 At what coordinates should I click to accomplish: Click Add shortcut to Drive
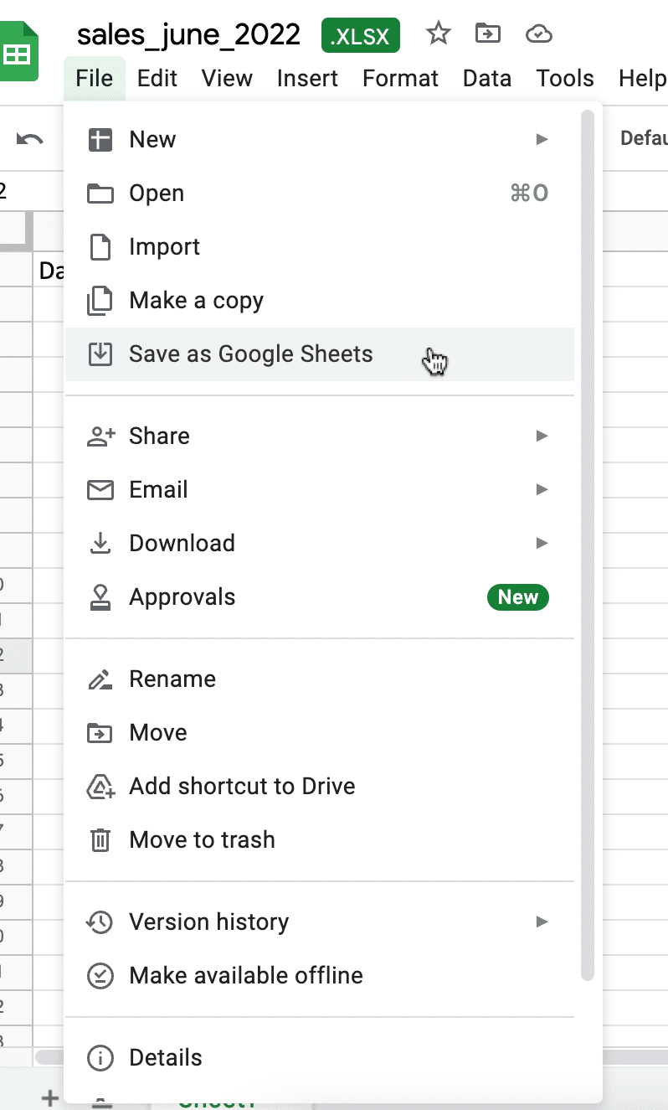pos(242,786)
